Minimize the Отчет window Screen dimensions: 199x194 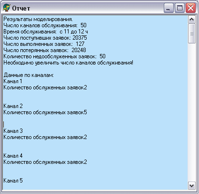click(169, 8)
